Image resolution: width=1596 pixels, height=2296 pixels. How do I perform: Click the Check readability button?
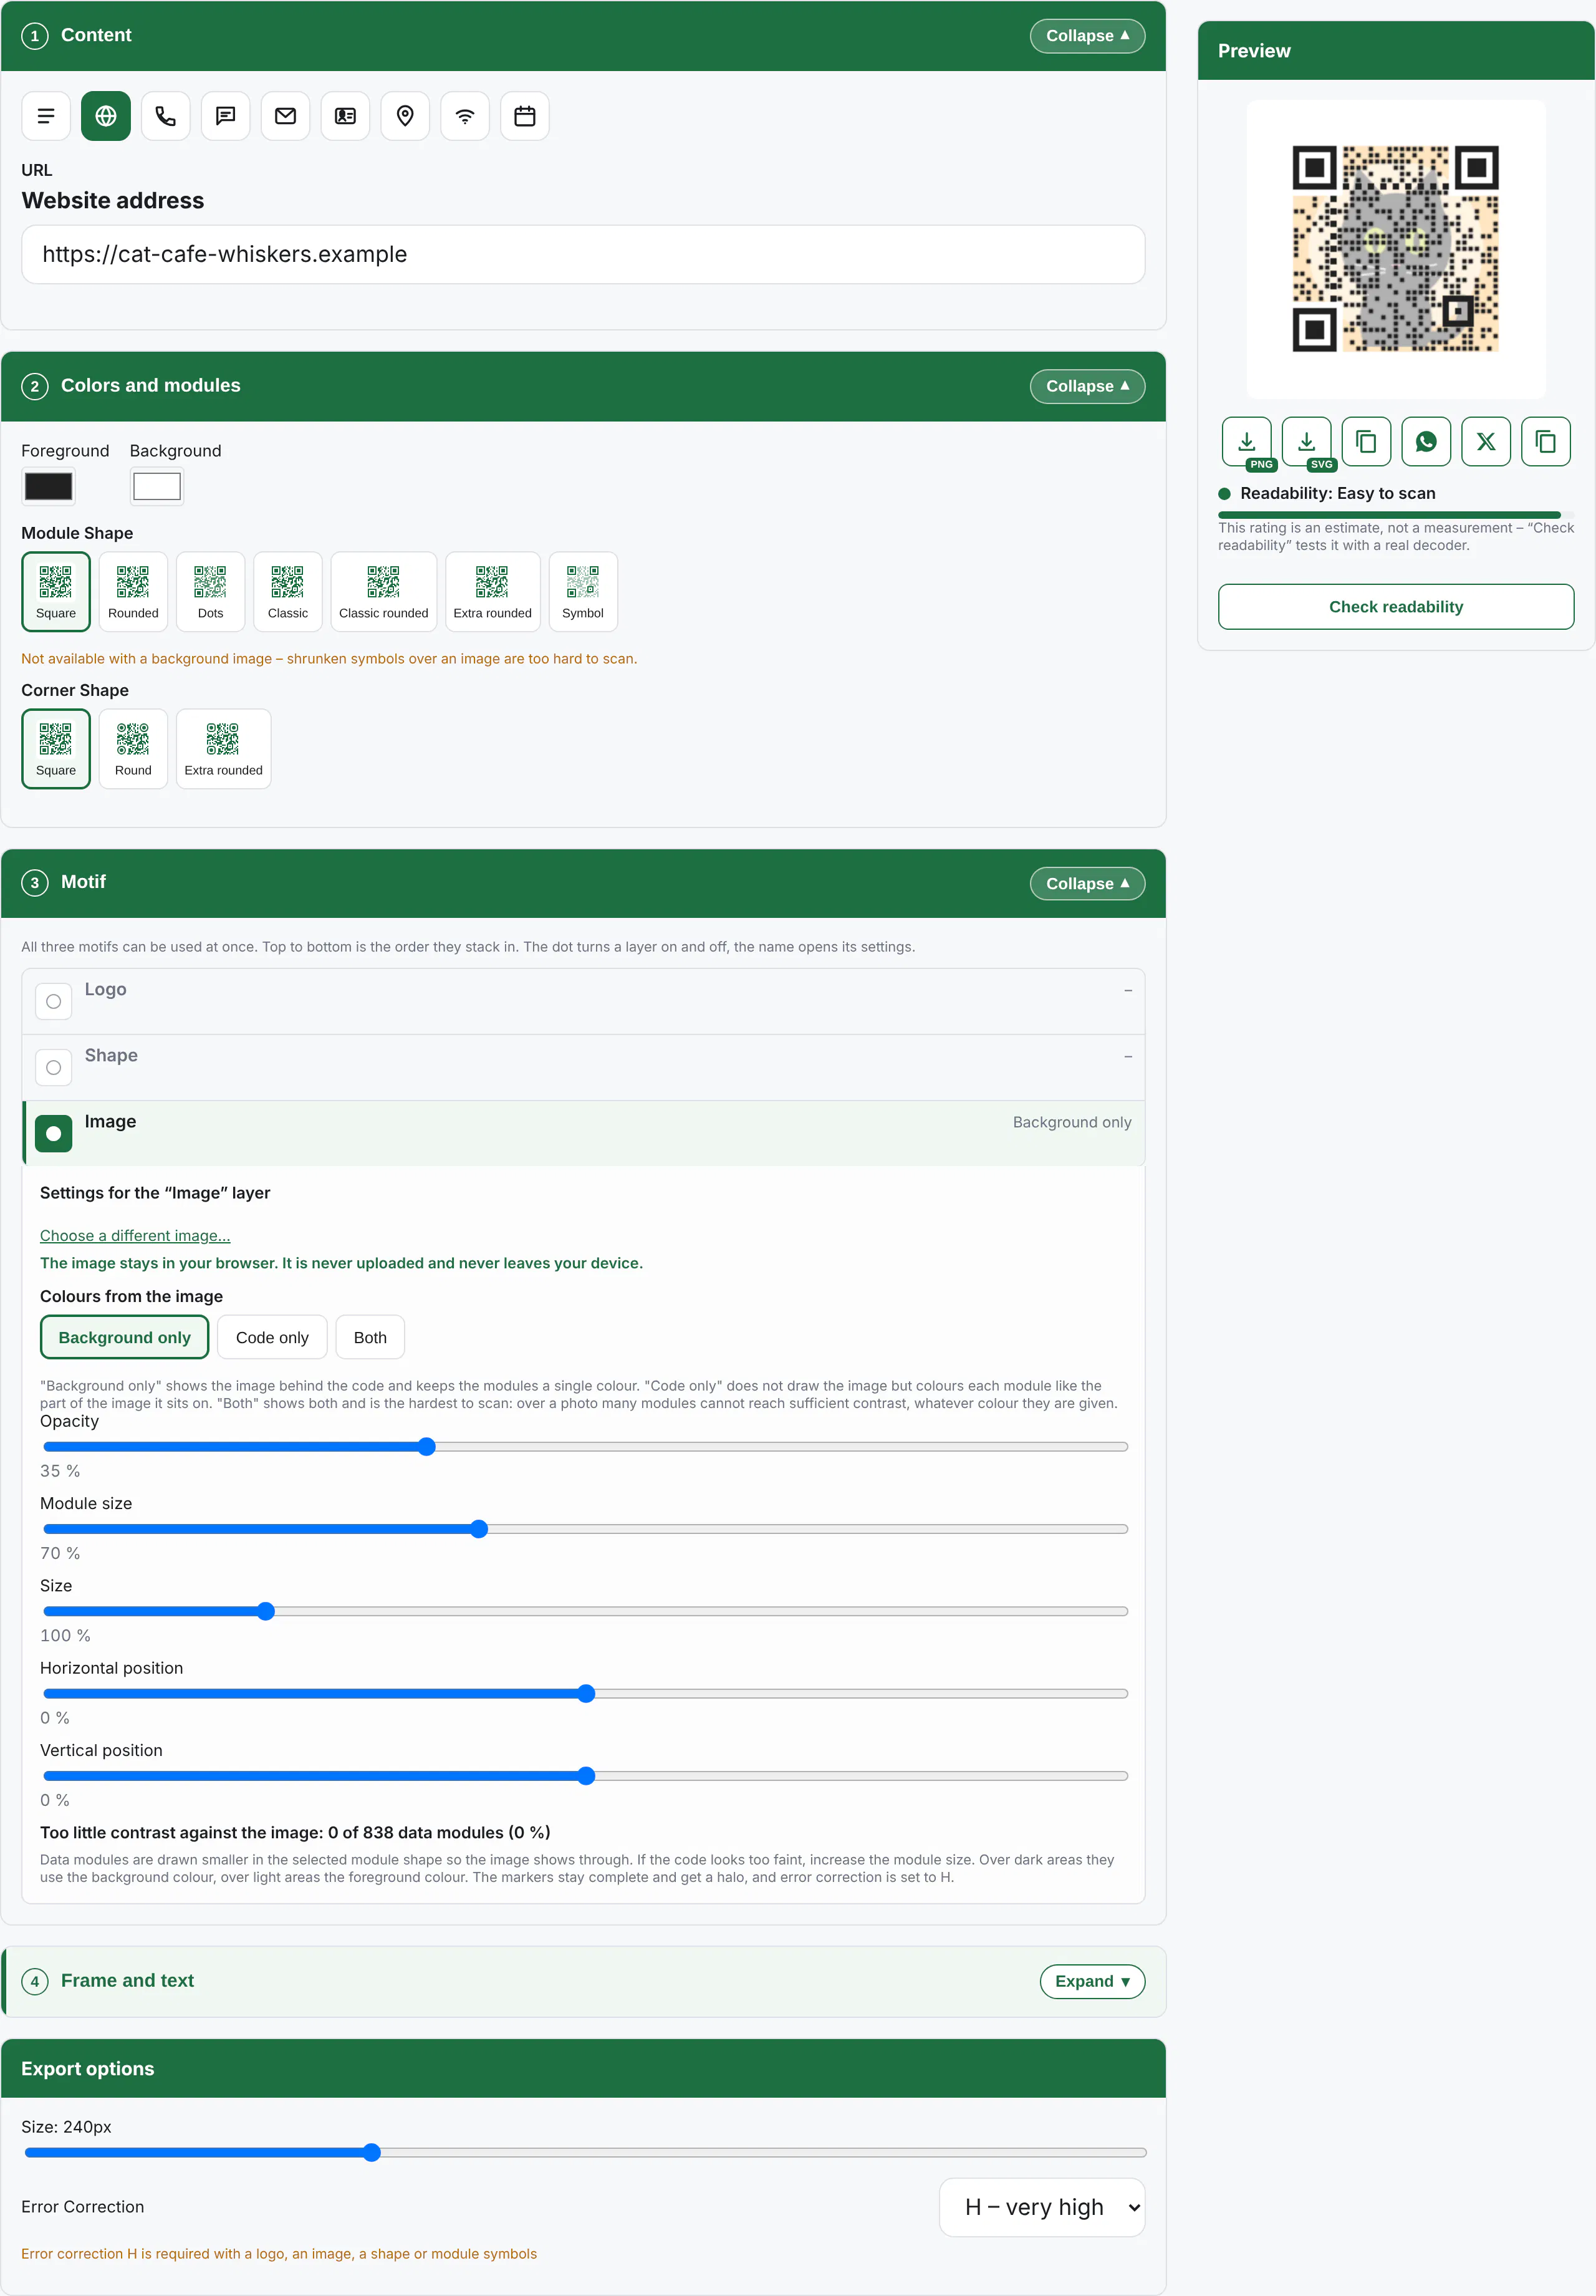[1396, 607]
